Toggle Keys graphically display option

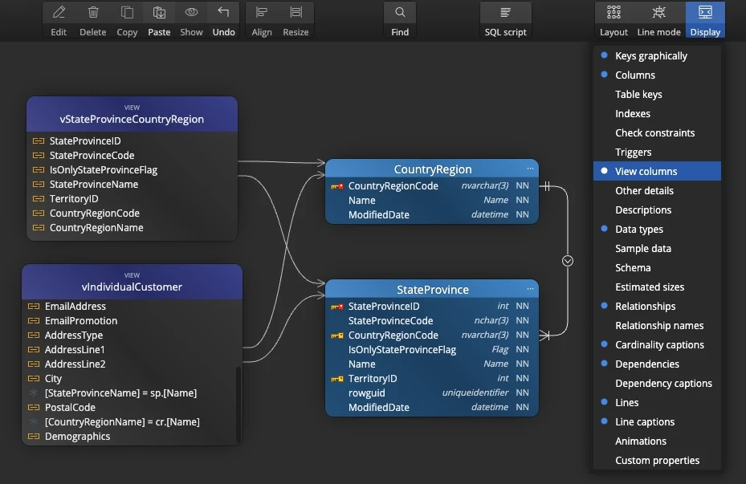click(657, 55)
